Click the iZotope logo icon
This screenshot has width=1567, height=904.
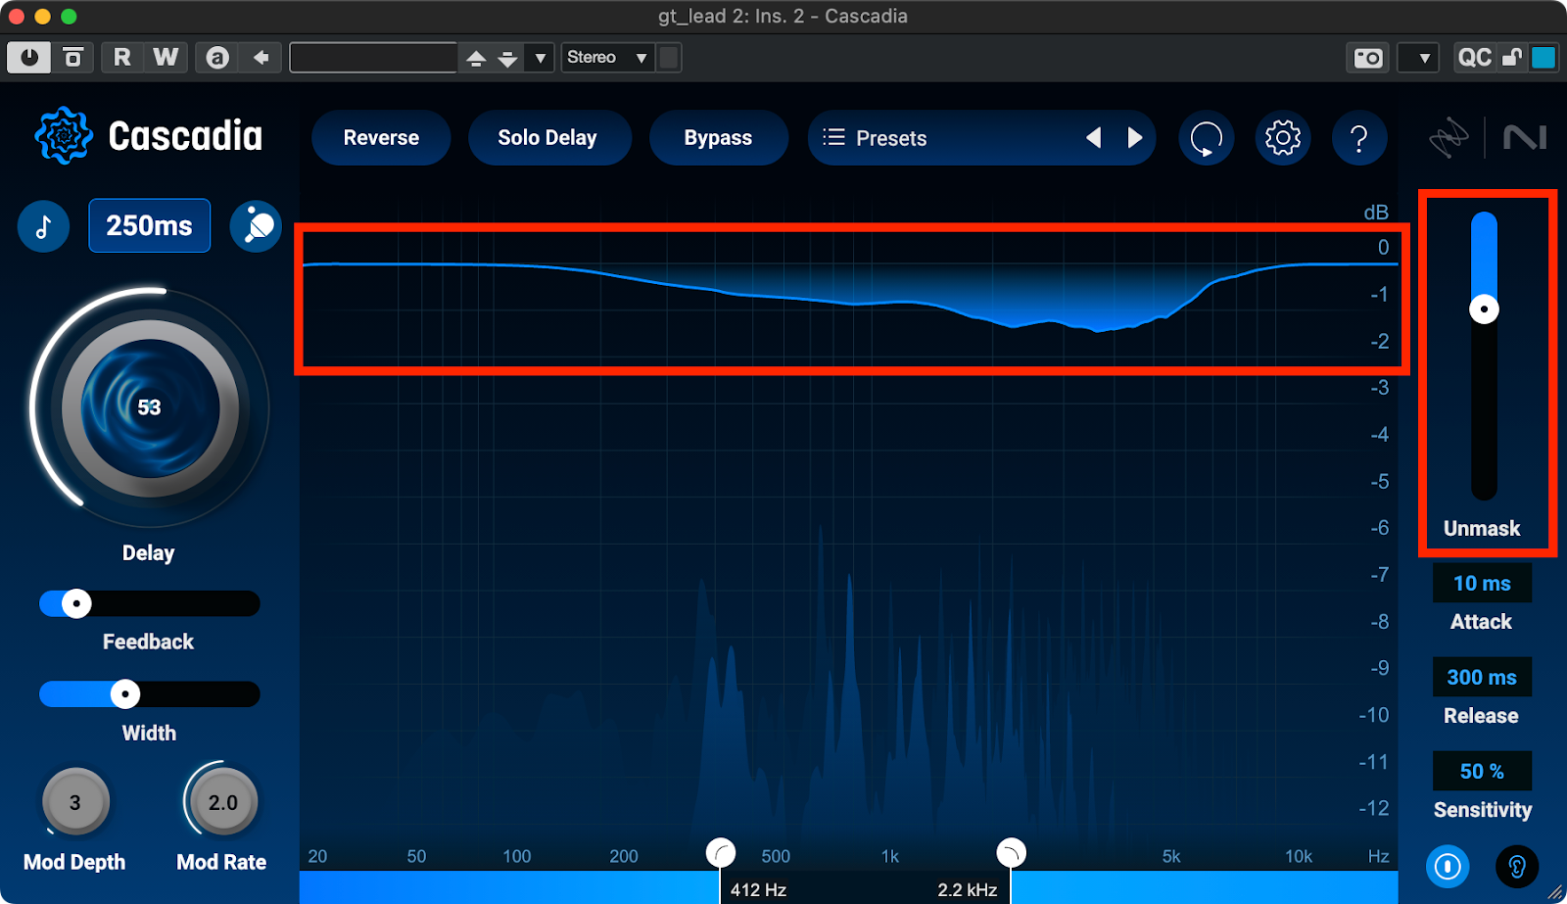(x=1448, y=138)
